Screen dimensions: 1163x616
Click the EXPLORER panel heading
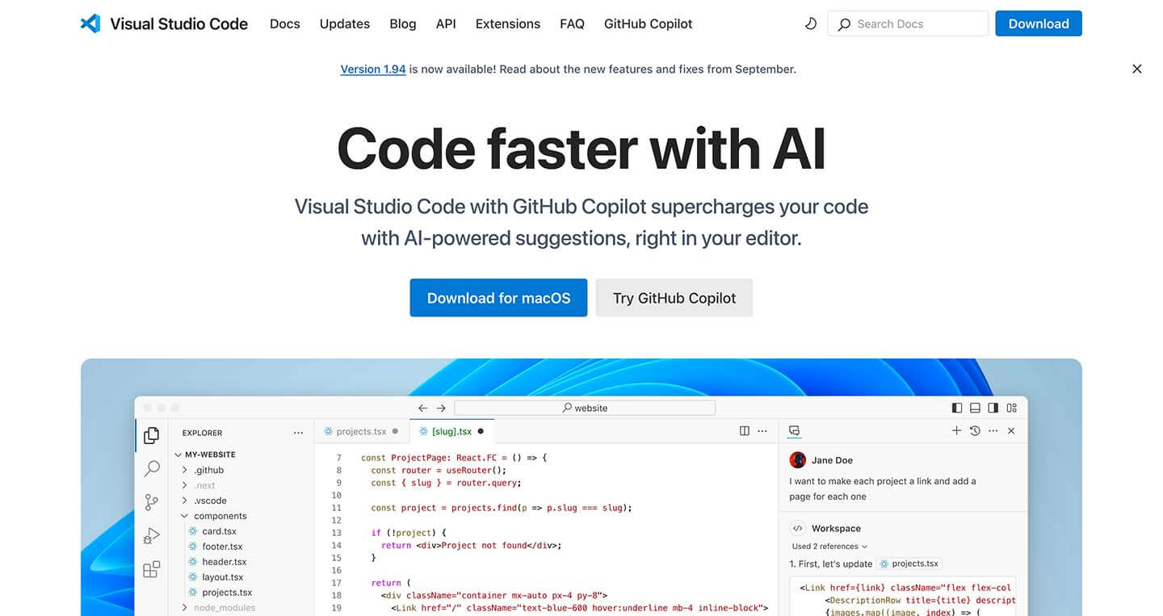click(202, 433)
